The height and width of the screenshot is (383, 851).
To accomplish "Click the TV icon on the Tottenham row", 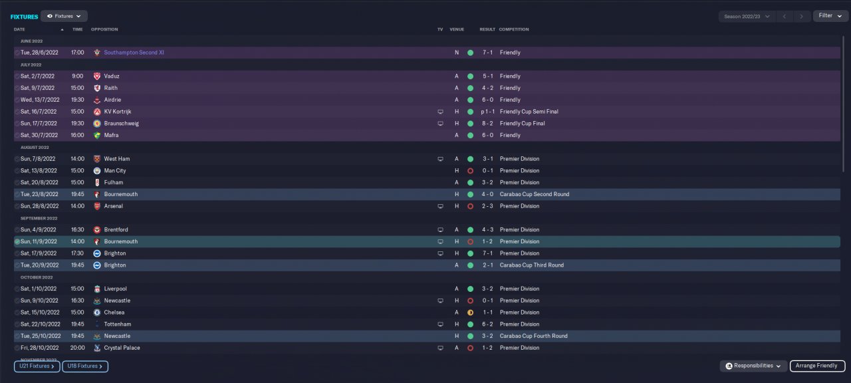I will click(440, 324).
